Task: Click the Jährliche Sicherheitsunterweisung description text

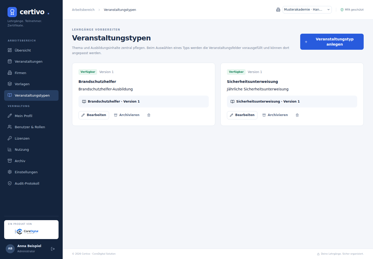Action: (x=258, y=89)
